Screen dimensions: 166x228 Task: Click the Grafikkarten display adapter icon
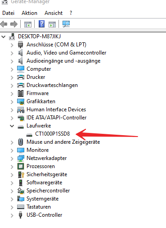click(21, 101)
